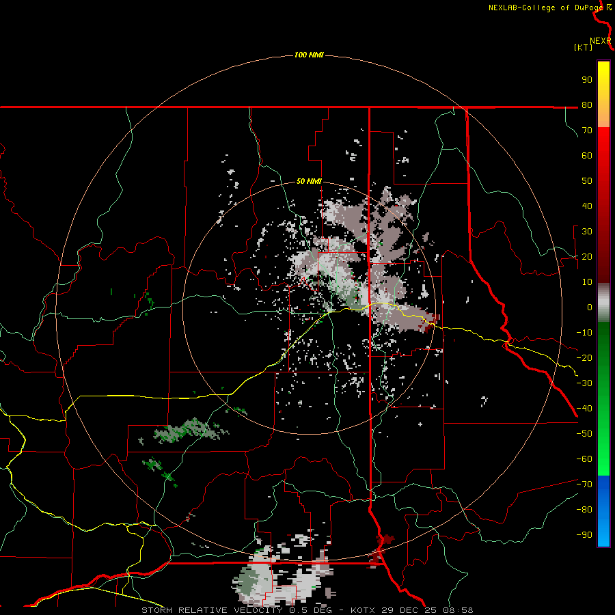This screenshot has width=615, height=615.
Task: Click the -20 value on velocity scale
Action: (x=584, y=357)
